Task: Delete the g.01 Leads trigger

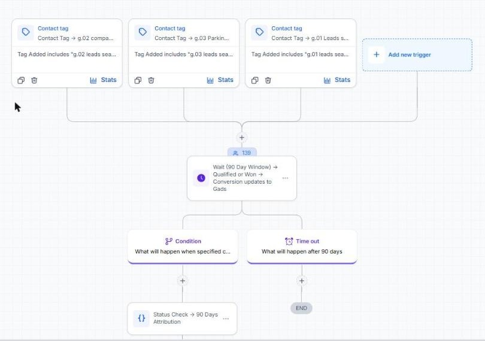Action: click(x=268, y=80)
